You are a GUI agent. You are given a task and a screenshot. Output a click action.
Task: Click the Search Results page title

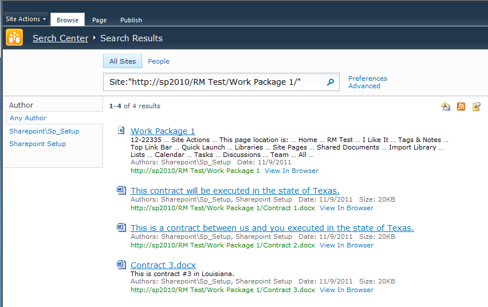(131, 38)
